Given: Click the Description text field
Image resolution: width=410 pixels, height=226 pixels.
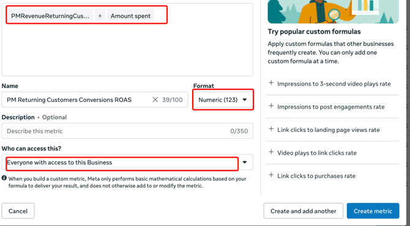Looking at the screenshot, I should click(127, 131).
